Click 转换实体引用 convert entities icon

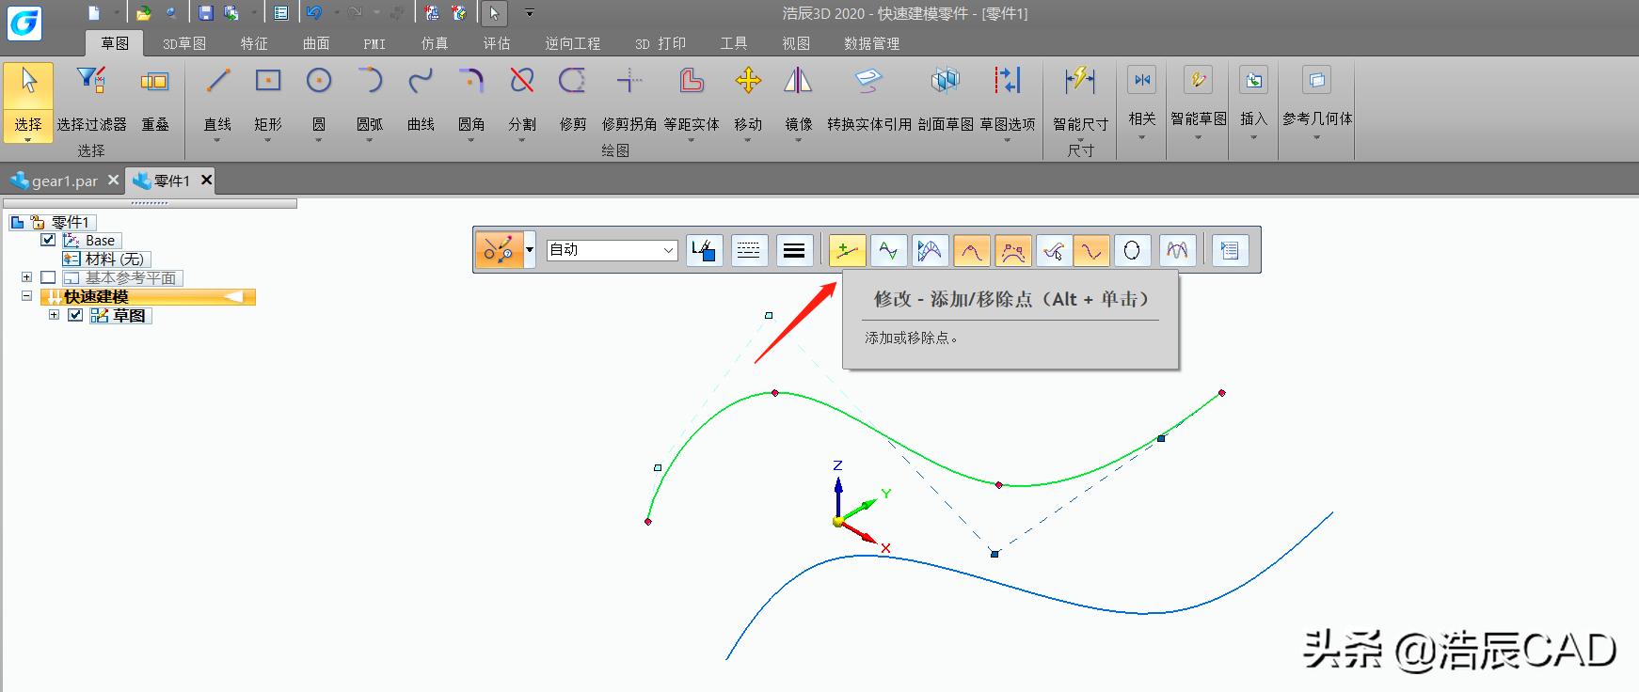point(868,81)
